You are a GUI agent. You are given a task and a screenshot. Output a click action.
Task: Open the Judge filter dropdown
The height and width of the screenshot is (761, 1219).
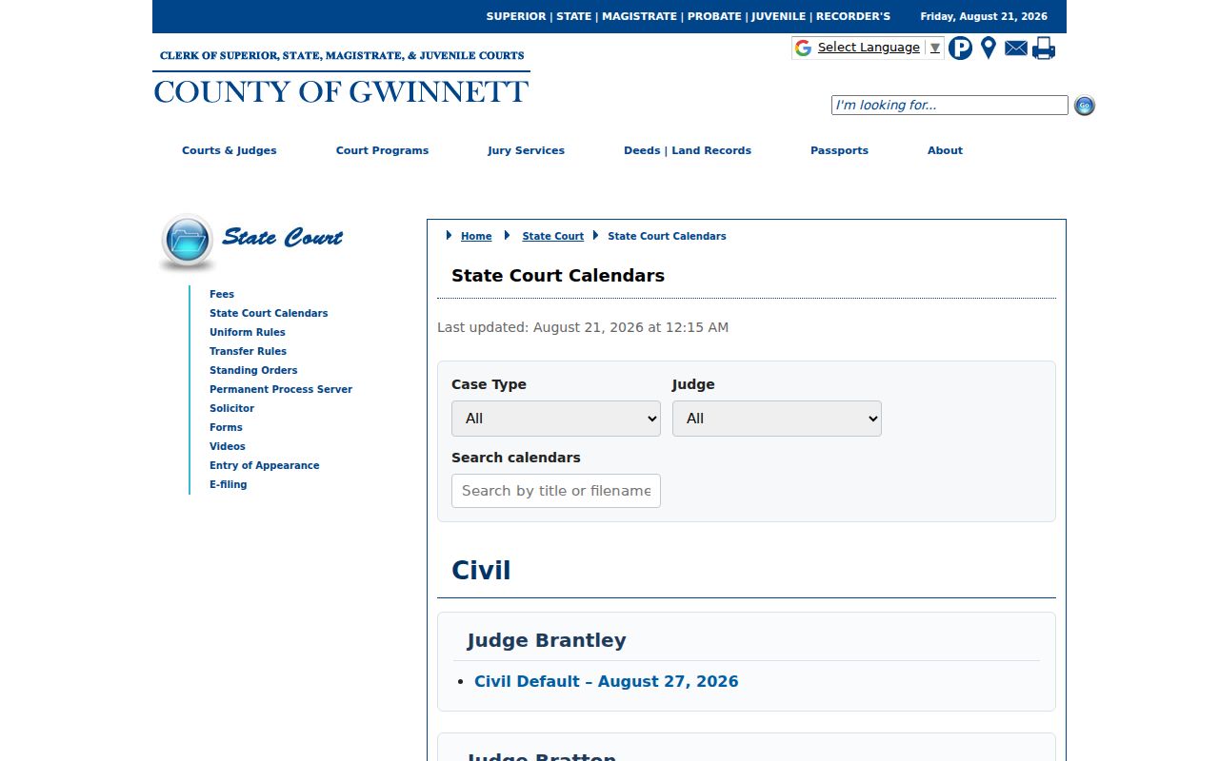(777, 419)
